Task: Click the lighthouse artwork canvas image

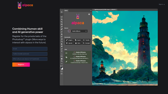Action: coord(125,48)
